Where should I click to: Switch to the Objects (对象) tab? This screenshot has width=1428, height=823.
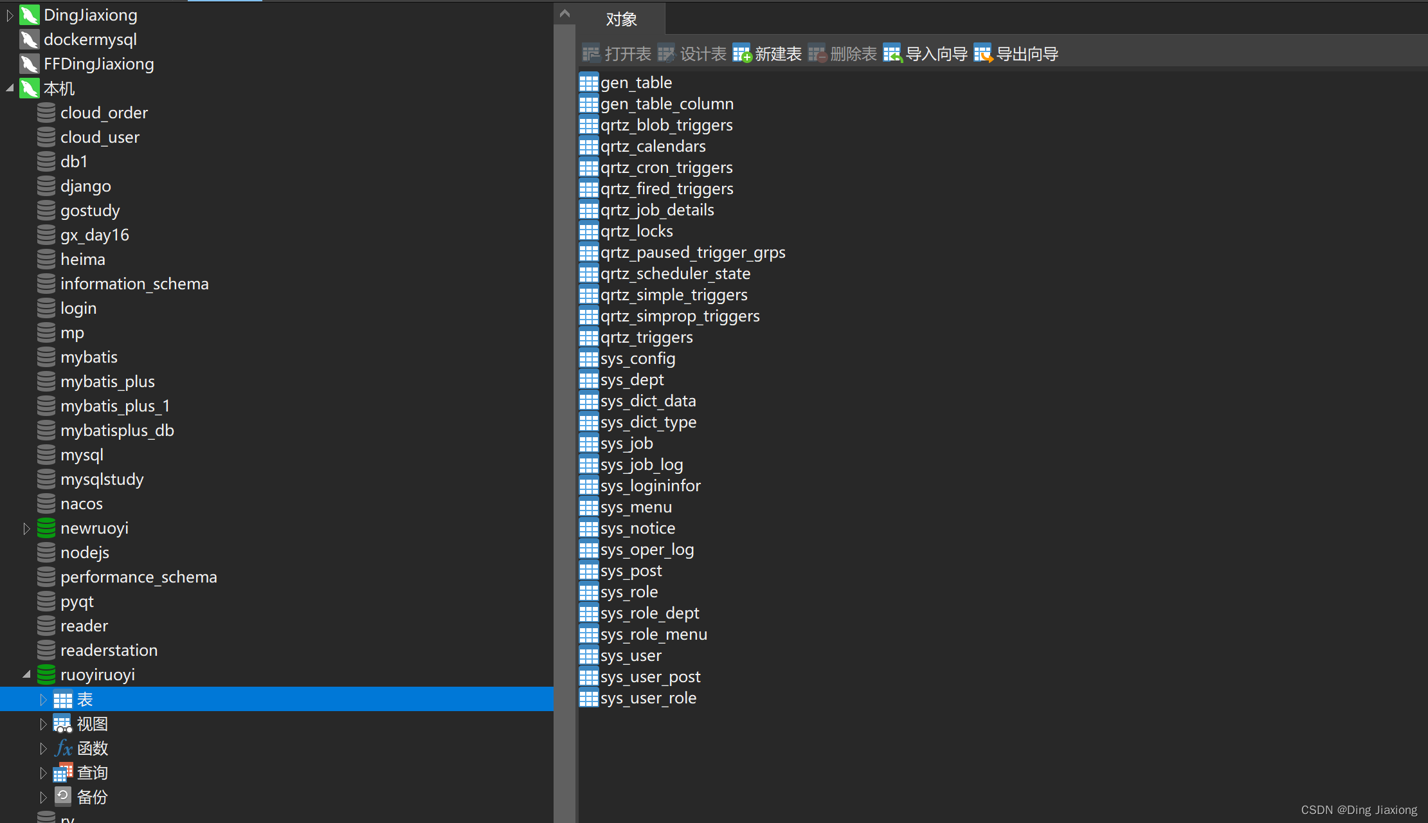[x=621, y=19]
